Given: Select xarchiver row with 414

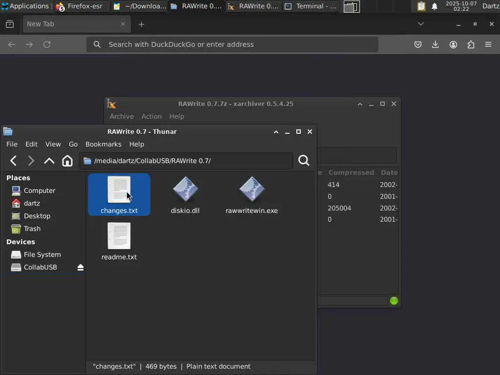Looking at the screenshot, I should 358,185.
